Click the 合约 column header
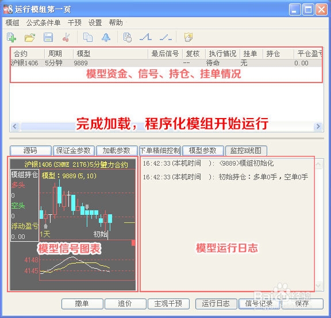Image resolution: width=331 pixels, height=318 pixels. 28,54
